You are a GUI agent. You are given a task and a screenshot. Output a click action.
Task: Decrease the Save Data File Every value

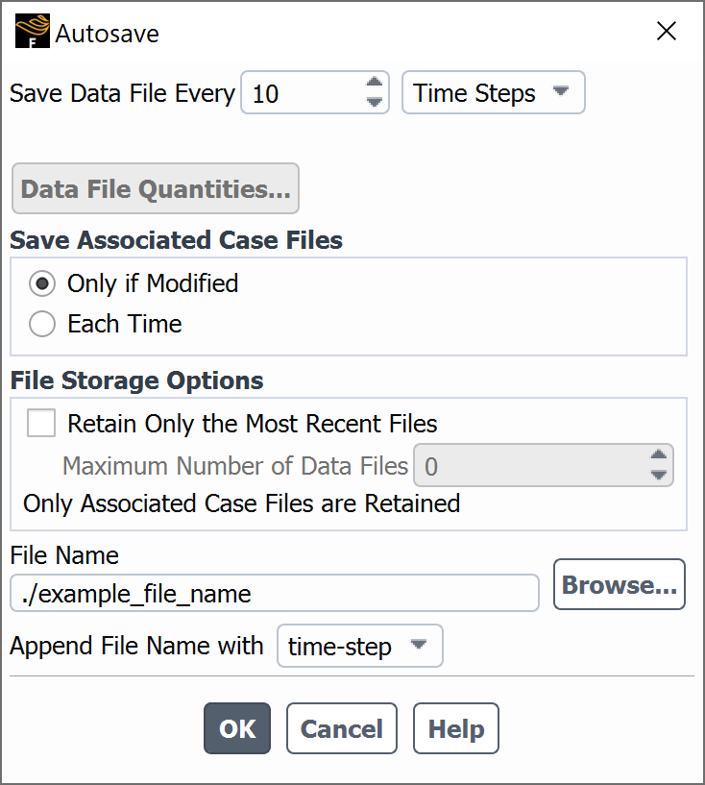pyautogui.click(x=375, y=102)
